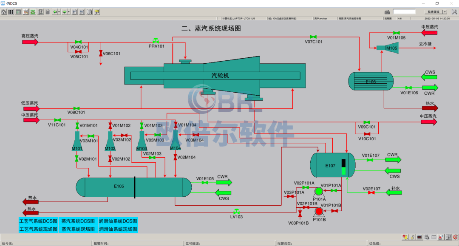Toggle valve V09C101
This screenshot has height=246, width=459.
(366, 122)
